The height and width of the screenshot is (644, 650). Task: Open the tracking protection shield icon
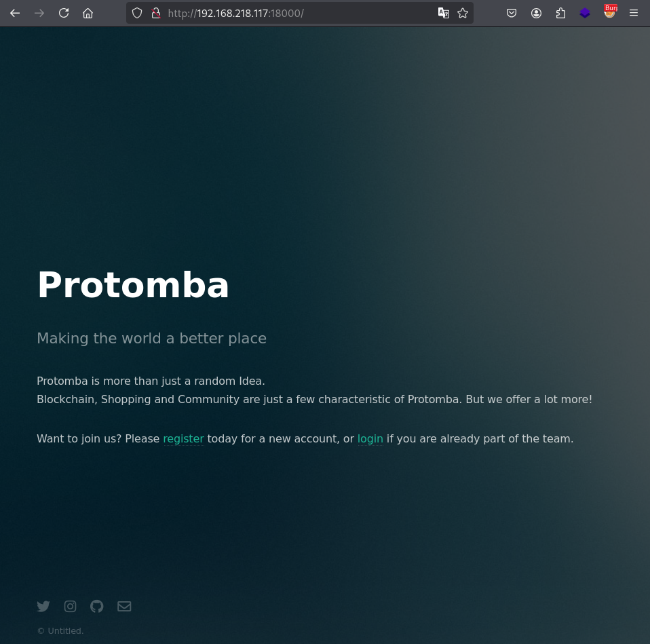pyautogui.click(x=137, y=14)
